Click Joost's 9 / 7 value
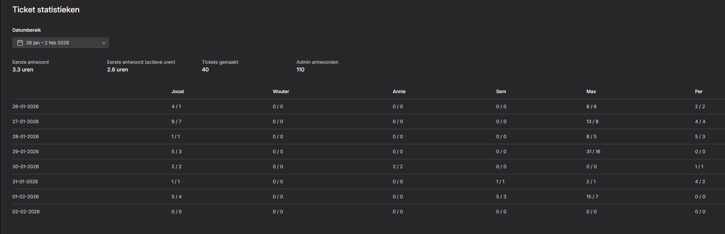The width and height of the screenshot is (725, 234). [176, 122]
